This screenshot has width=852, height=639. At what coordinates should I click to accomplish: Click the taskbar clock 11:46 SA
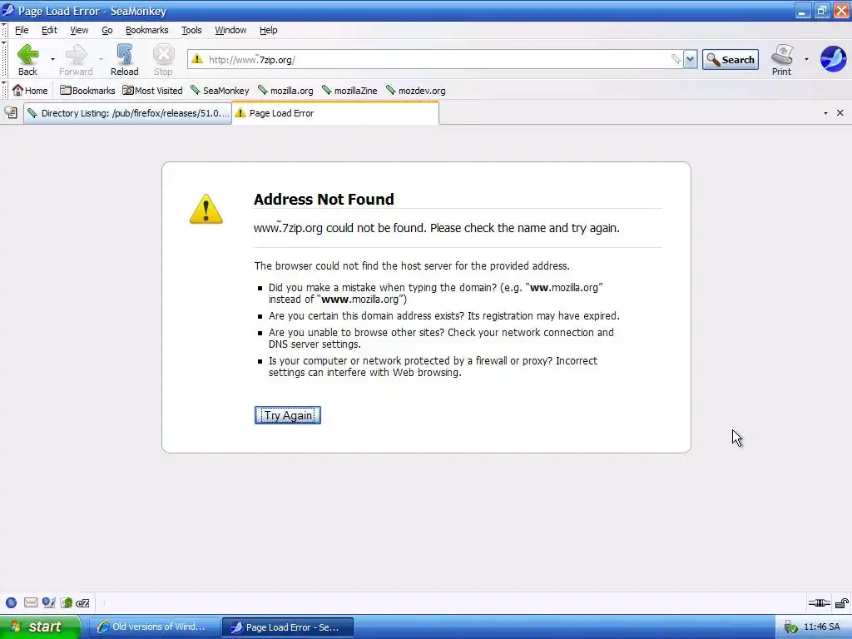822,627
